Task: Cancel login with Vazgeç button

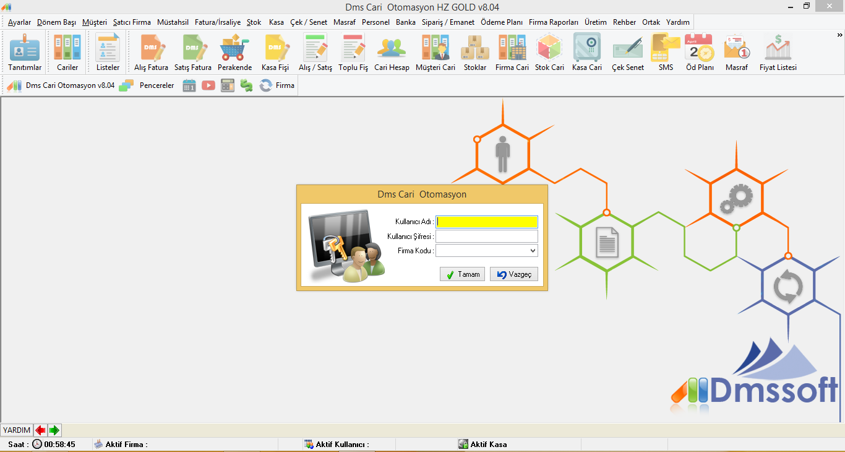Action: [x=514, y=274]
